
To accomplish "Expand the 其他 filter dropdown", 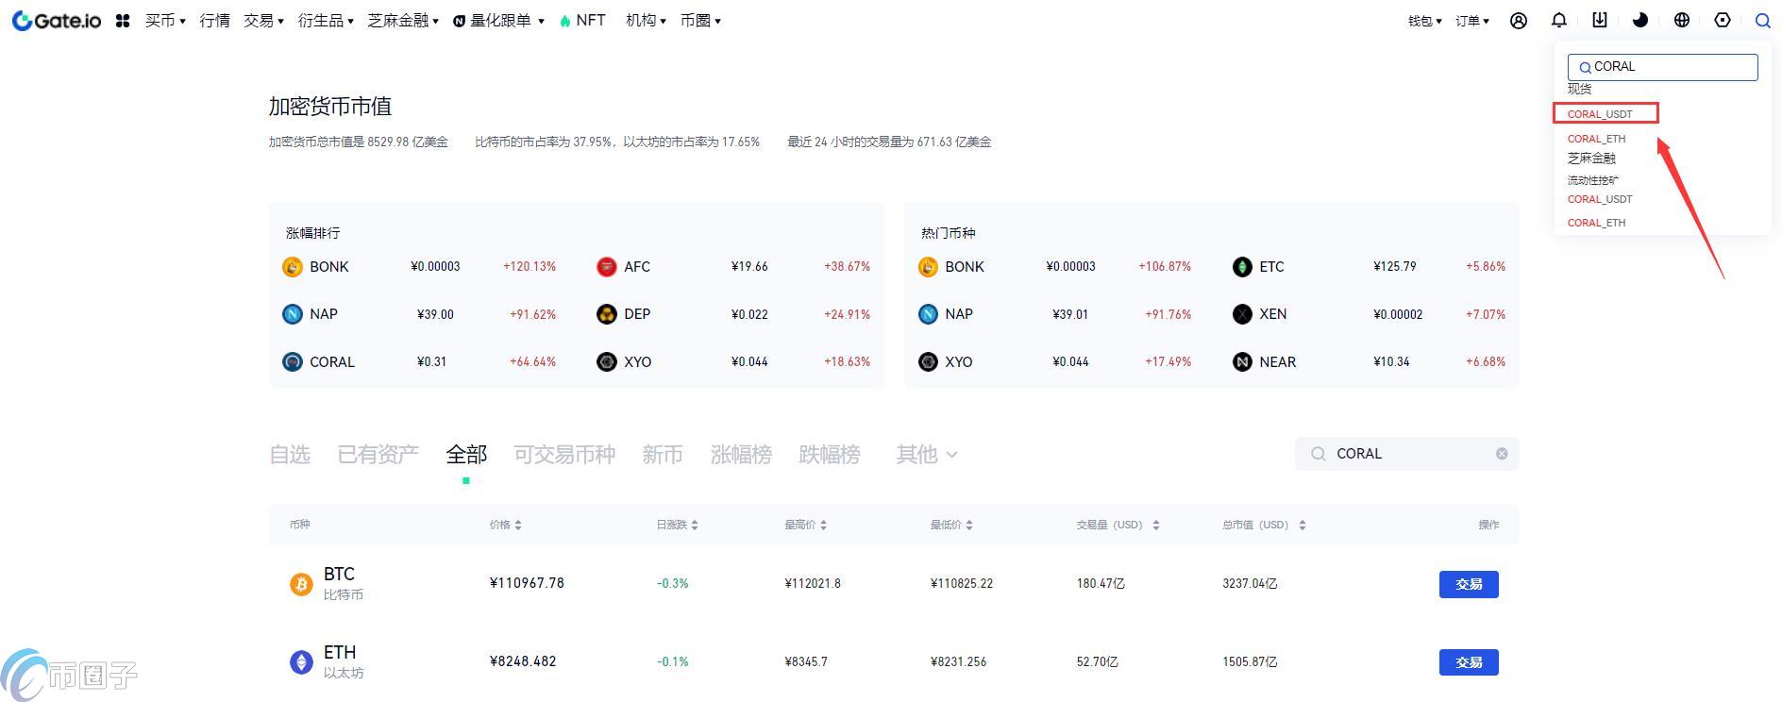I will 926,455.
